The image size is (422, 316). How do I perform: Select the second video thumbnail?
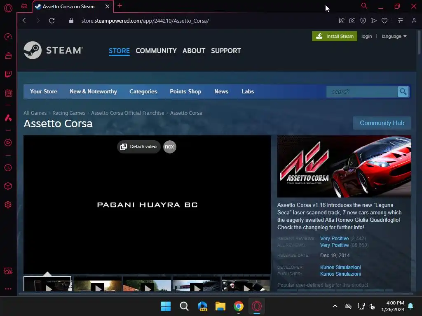(x=98, y=284)
